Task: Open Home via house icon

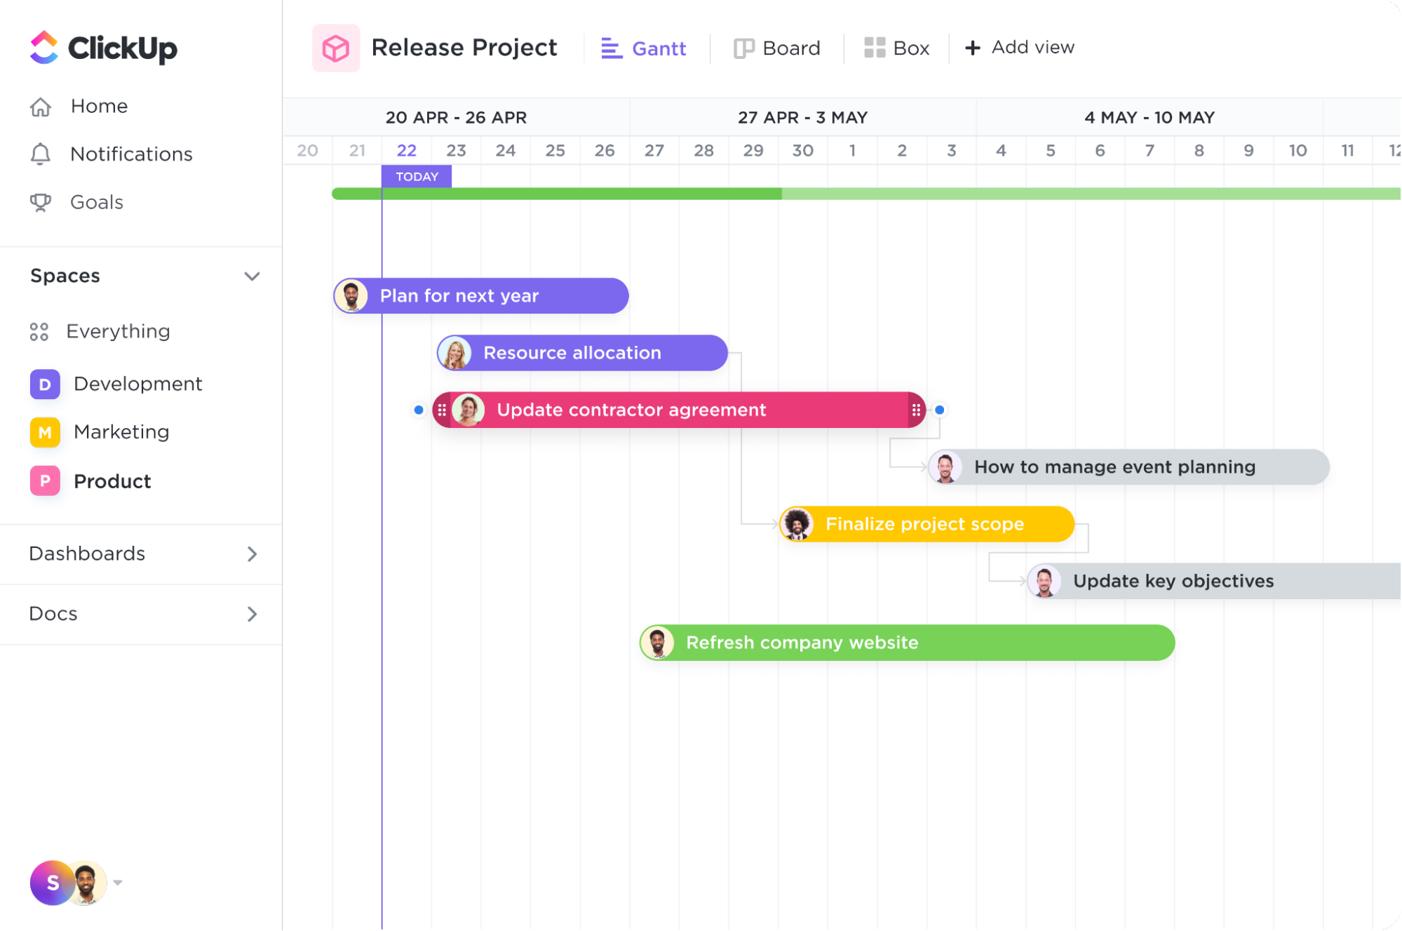Action: point(41,107)
